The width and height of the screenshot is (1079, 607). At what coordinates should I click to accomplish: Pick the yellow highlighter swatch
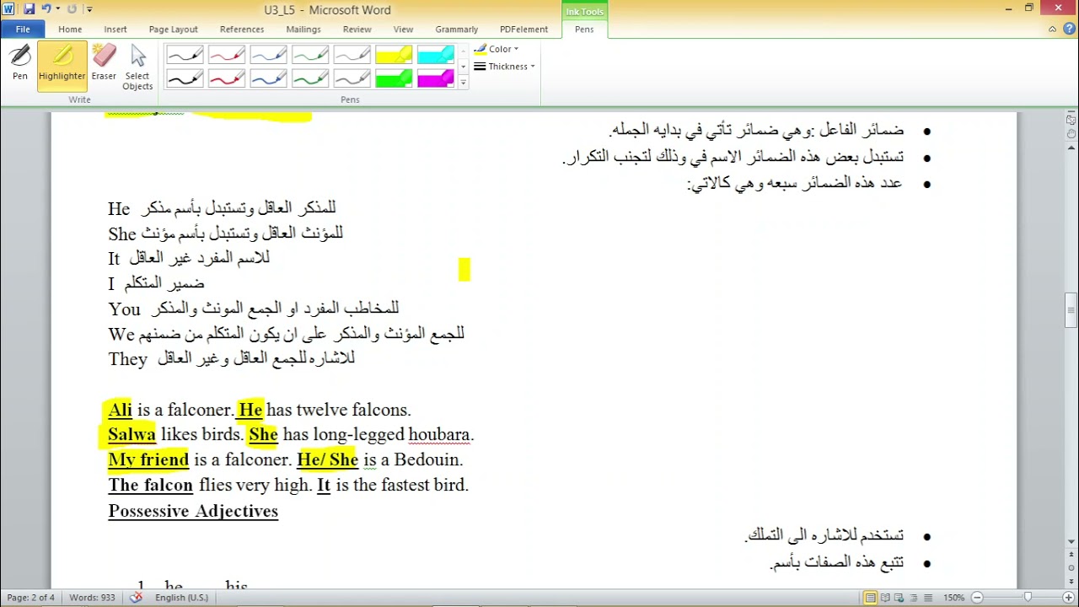coord(394,56)
